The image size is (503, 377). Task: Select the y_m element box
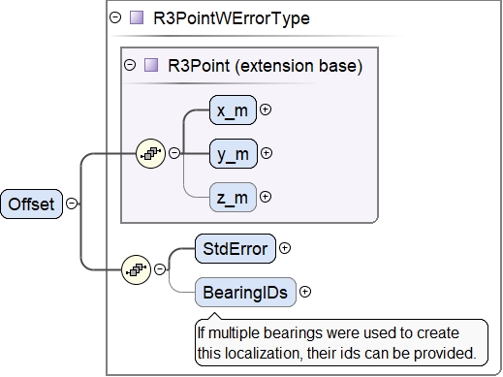click(234, 154)
